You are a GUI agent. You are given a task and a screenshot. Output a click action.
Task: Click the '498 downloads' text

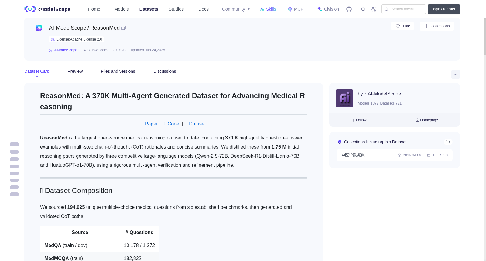[x=96, y=50]
